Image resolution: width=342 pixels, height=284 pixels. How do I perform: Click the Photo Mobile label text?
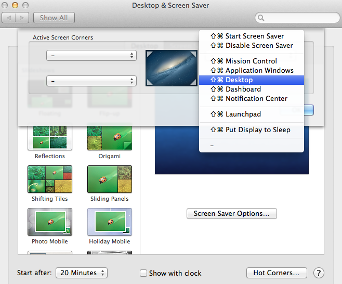(50, 241)
